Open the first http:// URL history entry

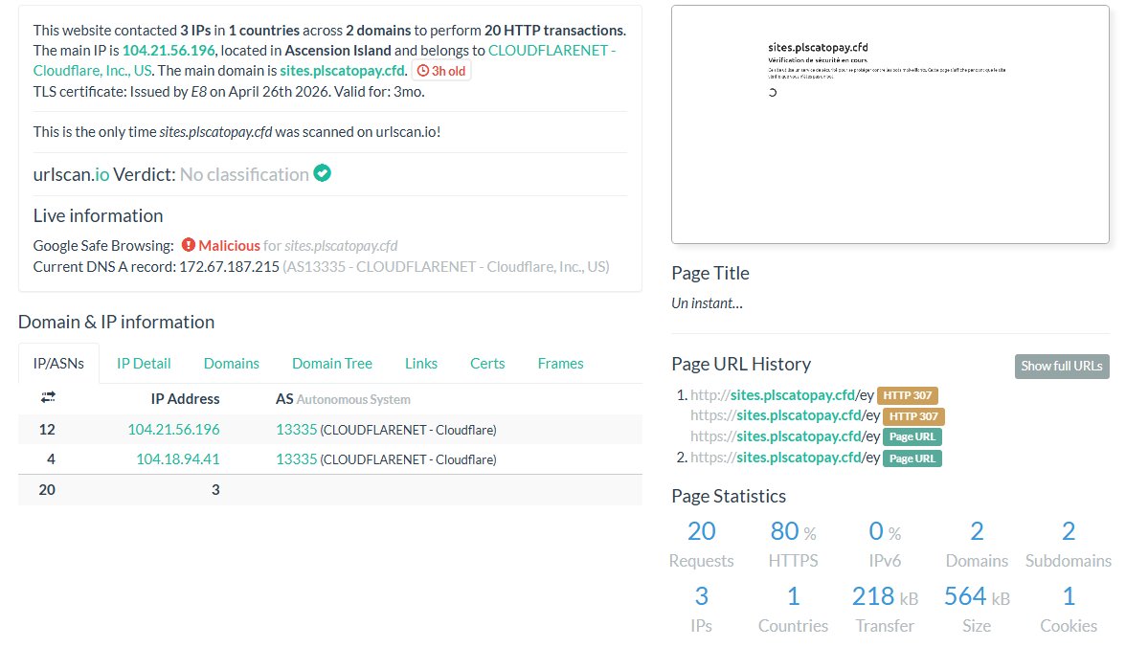pos(782,394)
